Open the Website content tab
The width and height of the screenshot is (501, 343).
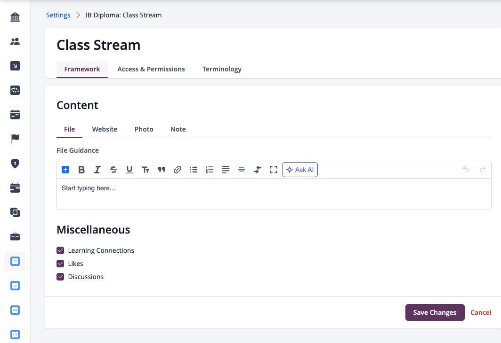point(105,129)
